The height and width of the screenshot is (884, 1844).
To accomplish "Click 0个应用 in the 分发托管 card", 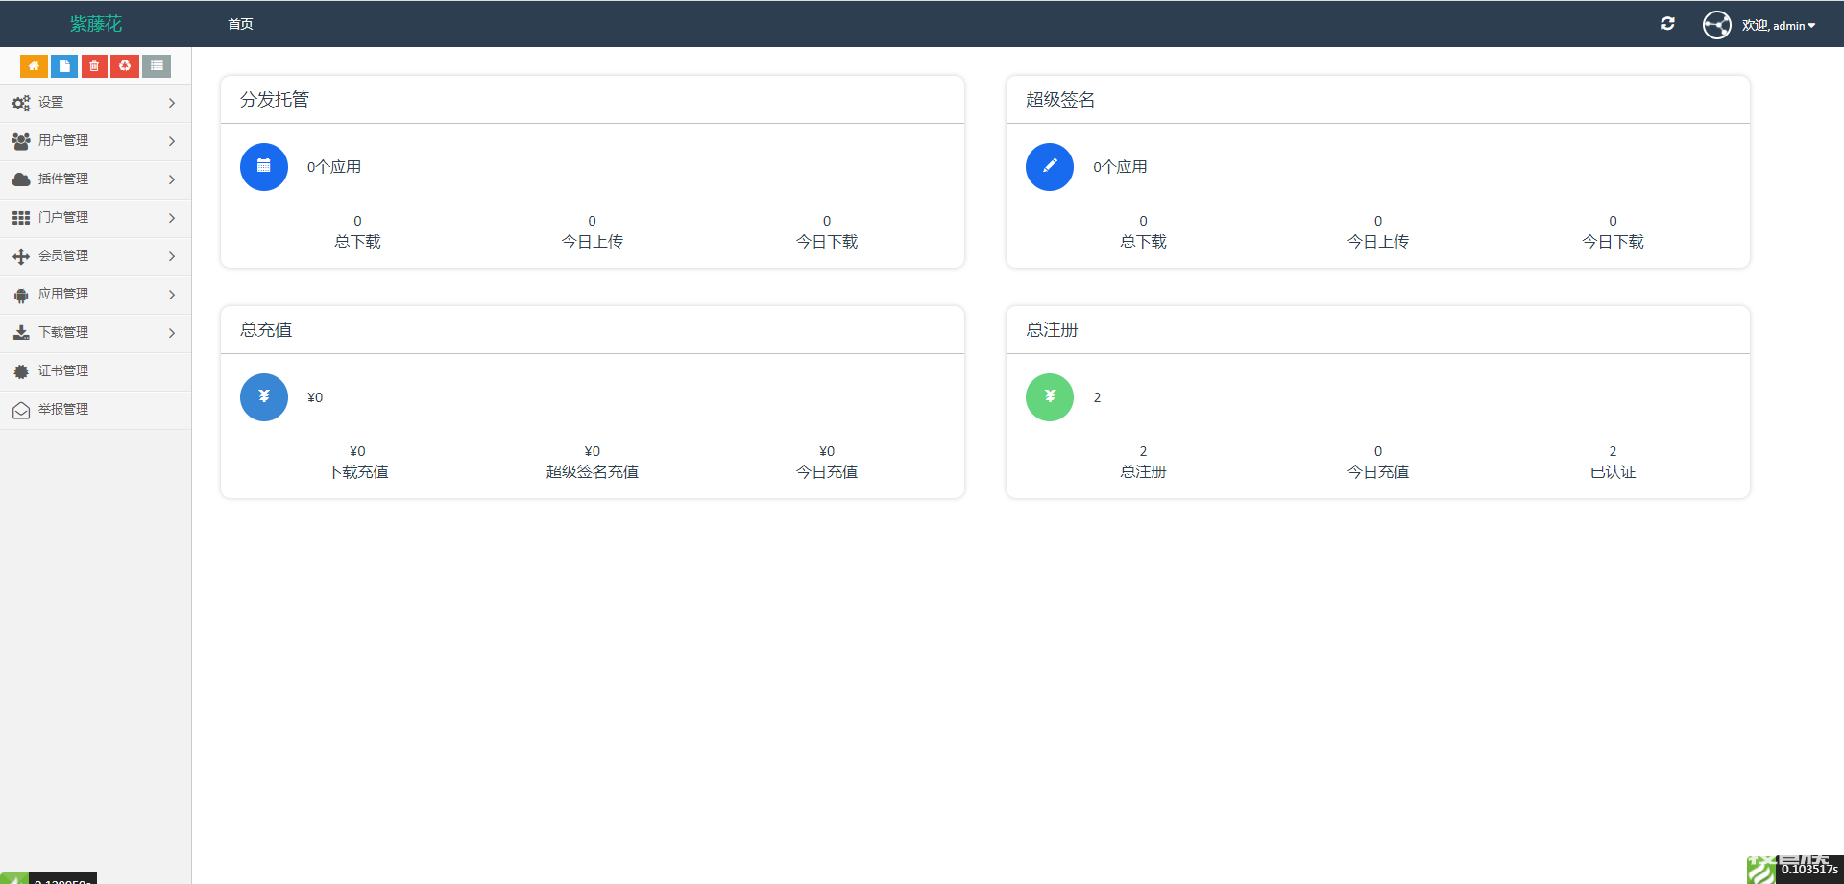I will pos(334,167).
